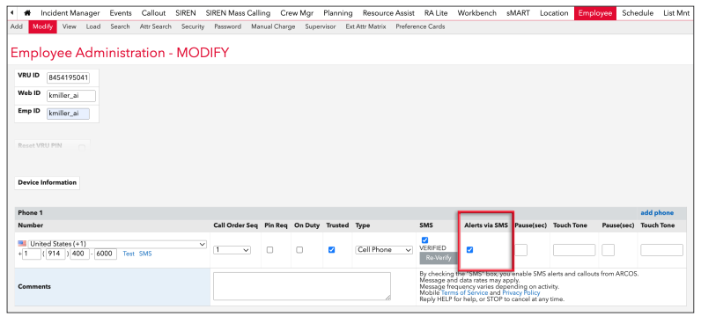Enable the On Duty checkbox
This screenshot has width=701, height=324.
pos(299,250)
